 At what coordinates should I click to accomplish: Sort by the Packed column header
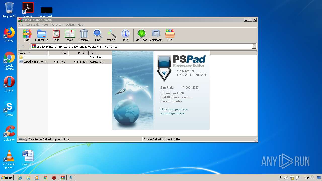click(78, 53)
